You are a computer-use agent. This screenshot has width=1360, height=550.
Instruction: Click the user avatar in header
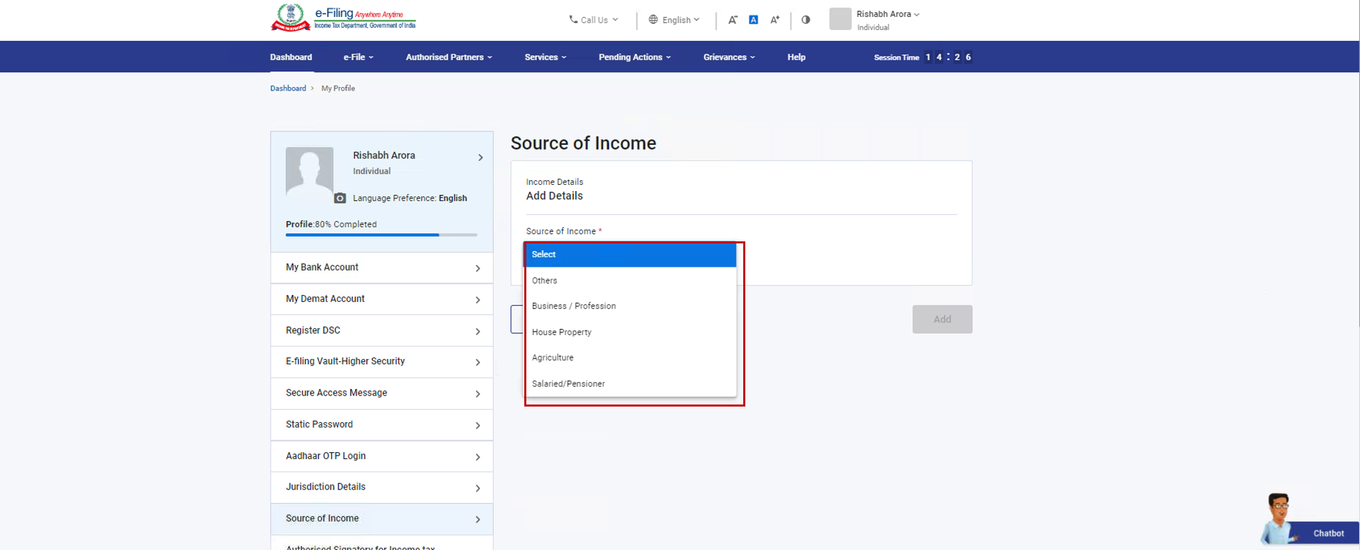(x=840, y=19)
